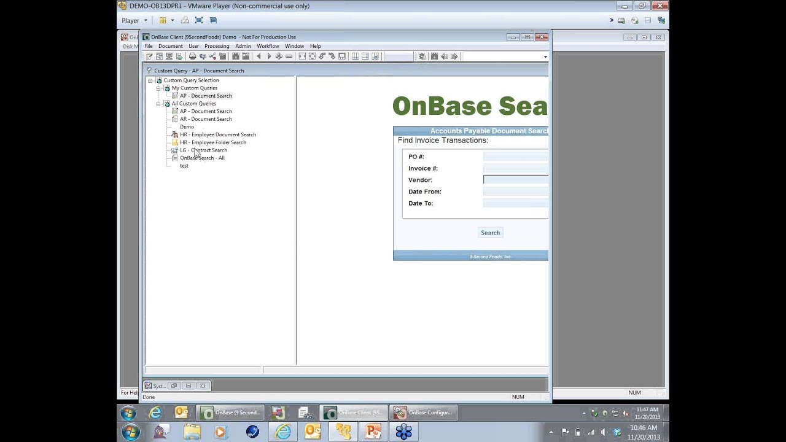Click the rotate right toolbar icon

tap(332, 56)
